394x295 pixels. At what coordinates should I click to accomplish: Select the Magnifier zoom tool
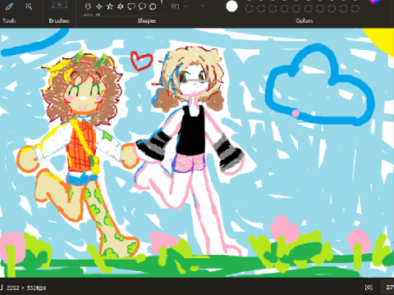point(29,7)
